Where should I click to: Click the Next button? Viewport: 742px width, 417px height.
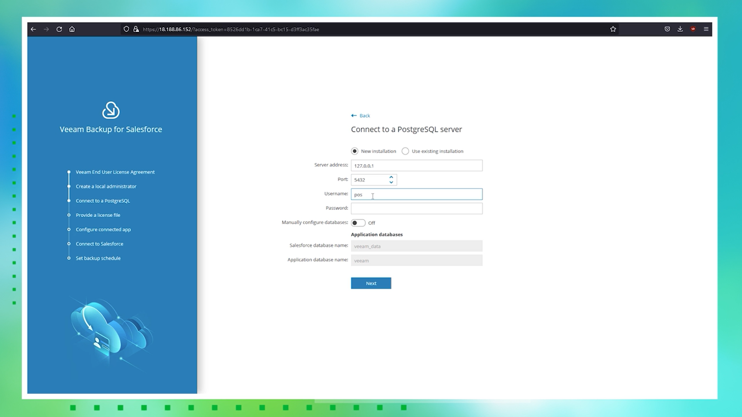(371, 283)
